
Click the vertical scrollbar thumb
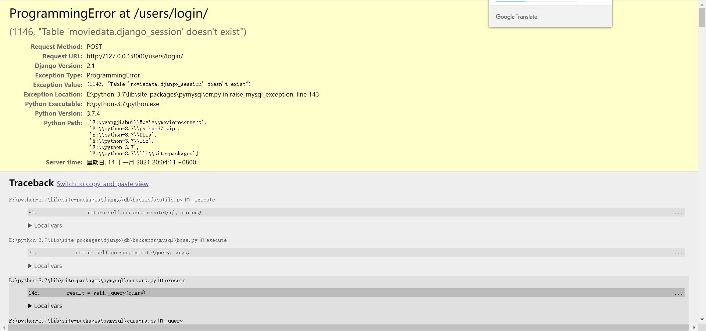[702, 17]
